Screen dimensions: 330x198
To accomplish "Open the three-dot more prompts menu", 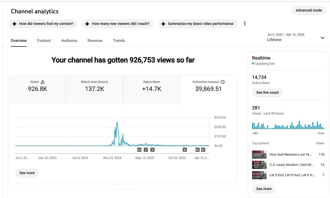I will coord(245,24).
